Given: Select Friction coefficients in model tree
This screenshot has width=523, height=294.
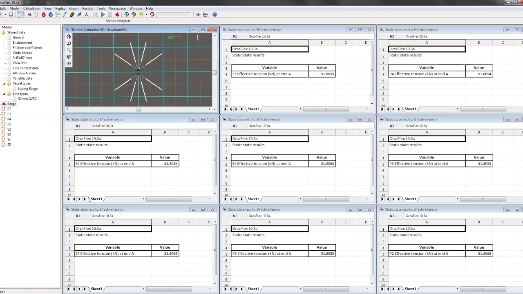Looking at the screenshot, I should coord(27,48).
